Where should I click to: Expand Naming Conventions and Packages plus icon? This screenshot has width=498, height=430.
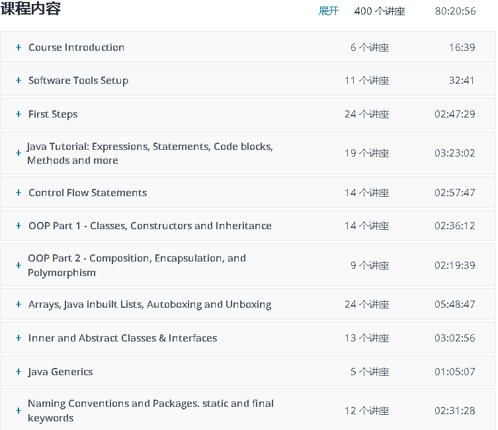(19, 411)
